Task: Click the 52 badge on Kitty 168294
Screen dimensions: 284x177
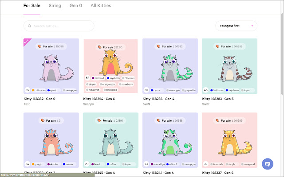Action: (x=87, y=78)
